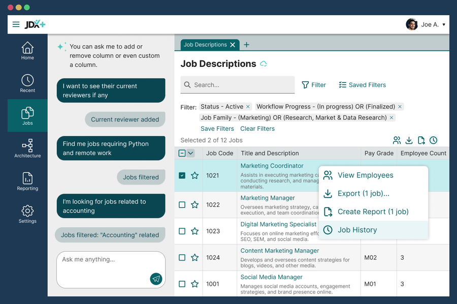Add a new tab with plus button
457x304 pixels.
point(247,45)
